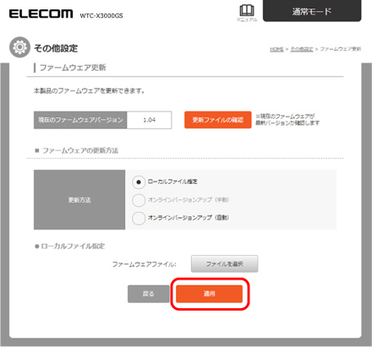
Task: Choose a firmware file with ファイルを選択
Action: tap(224, 263)
